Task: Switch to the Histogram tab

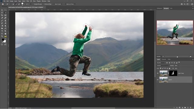Action: click(x=159, y=8)
